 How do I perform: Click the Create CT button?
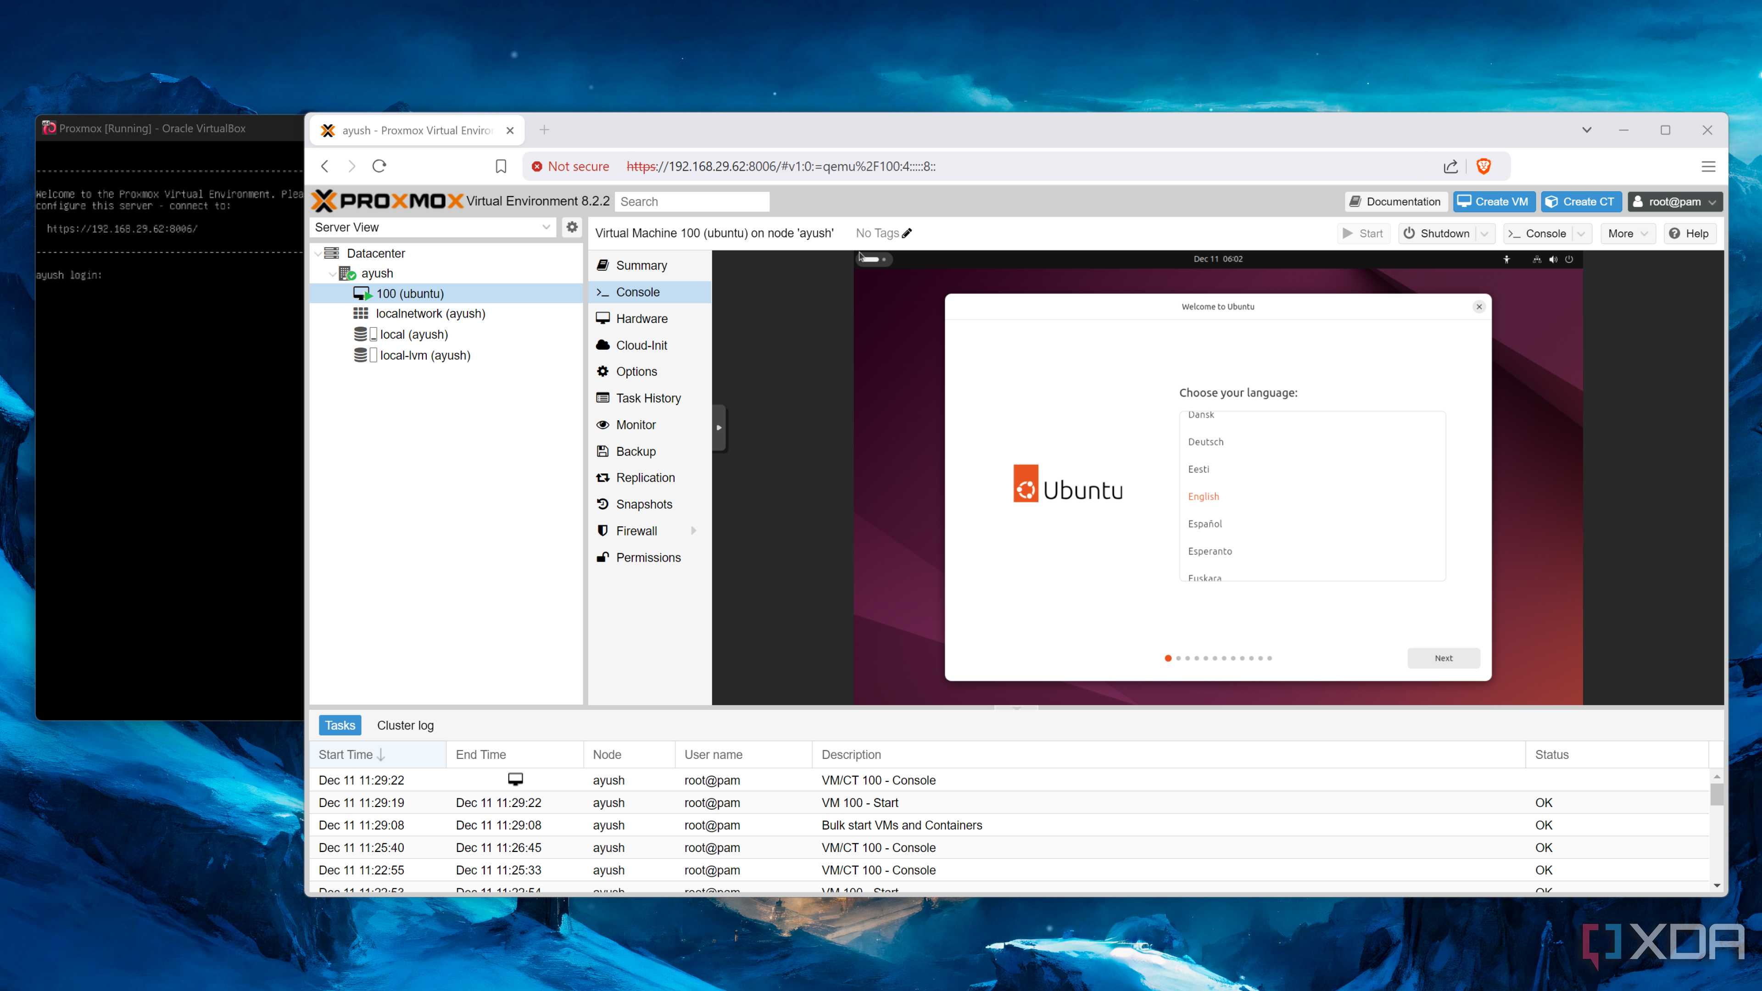[1581, 201]
